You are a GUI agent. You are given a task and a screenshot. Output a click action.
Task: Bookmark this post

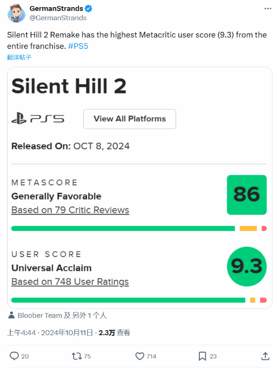202,356
